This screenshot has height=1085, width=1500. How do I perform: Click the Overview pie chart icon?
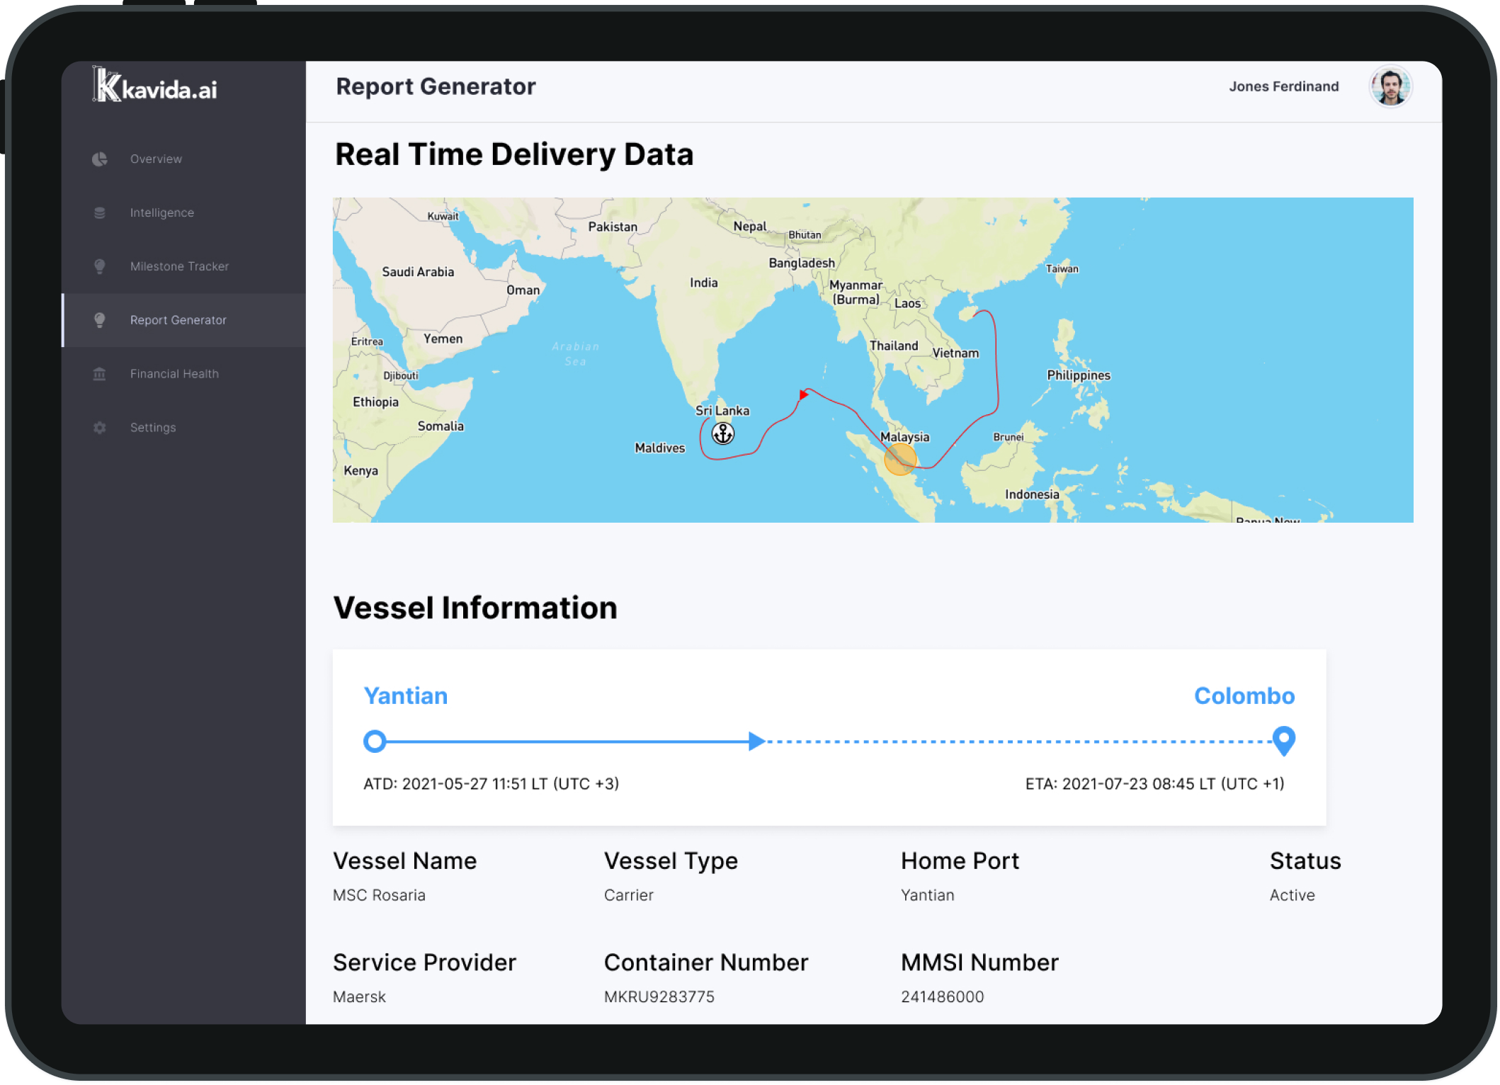click(x=100, y=159)
